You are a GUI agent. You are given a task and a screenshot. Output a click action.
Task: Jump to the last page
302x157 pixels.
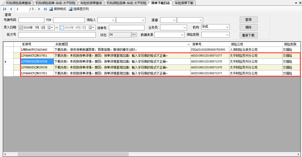(x=45, y=9)
